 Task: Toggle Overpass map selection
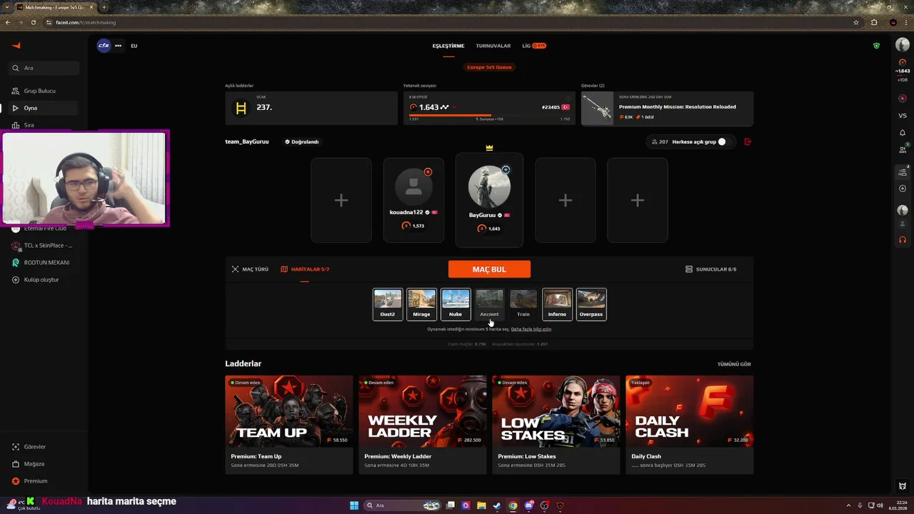pyautogui.click(x=591, y=304)
